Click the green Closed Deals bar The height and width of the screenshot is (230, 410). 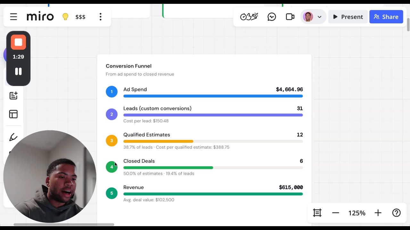point(168,168)
